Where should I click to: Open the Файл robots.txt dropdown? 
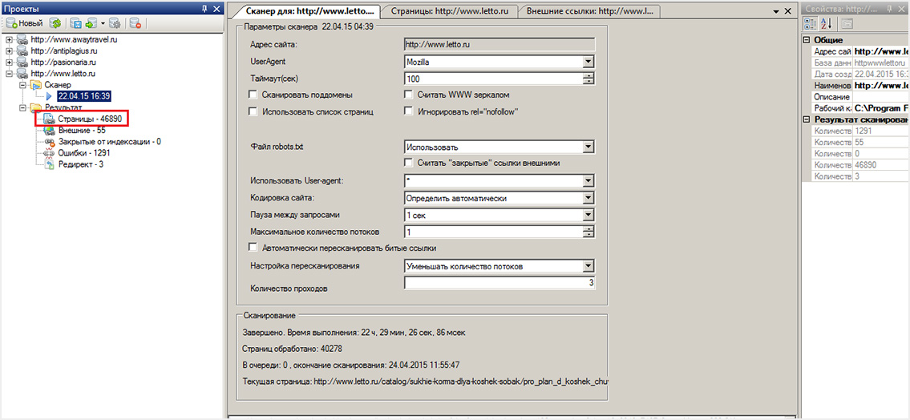(x=588, y=147)
